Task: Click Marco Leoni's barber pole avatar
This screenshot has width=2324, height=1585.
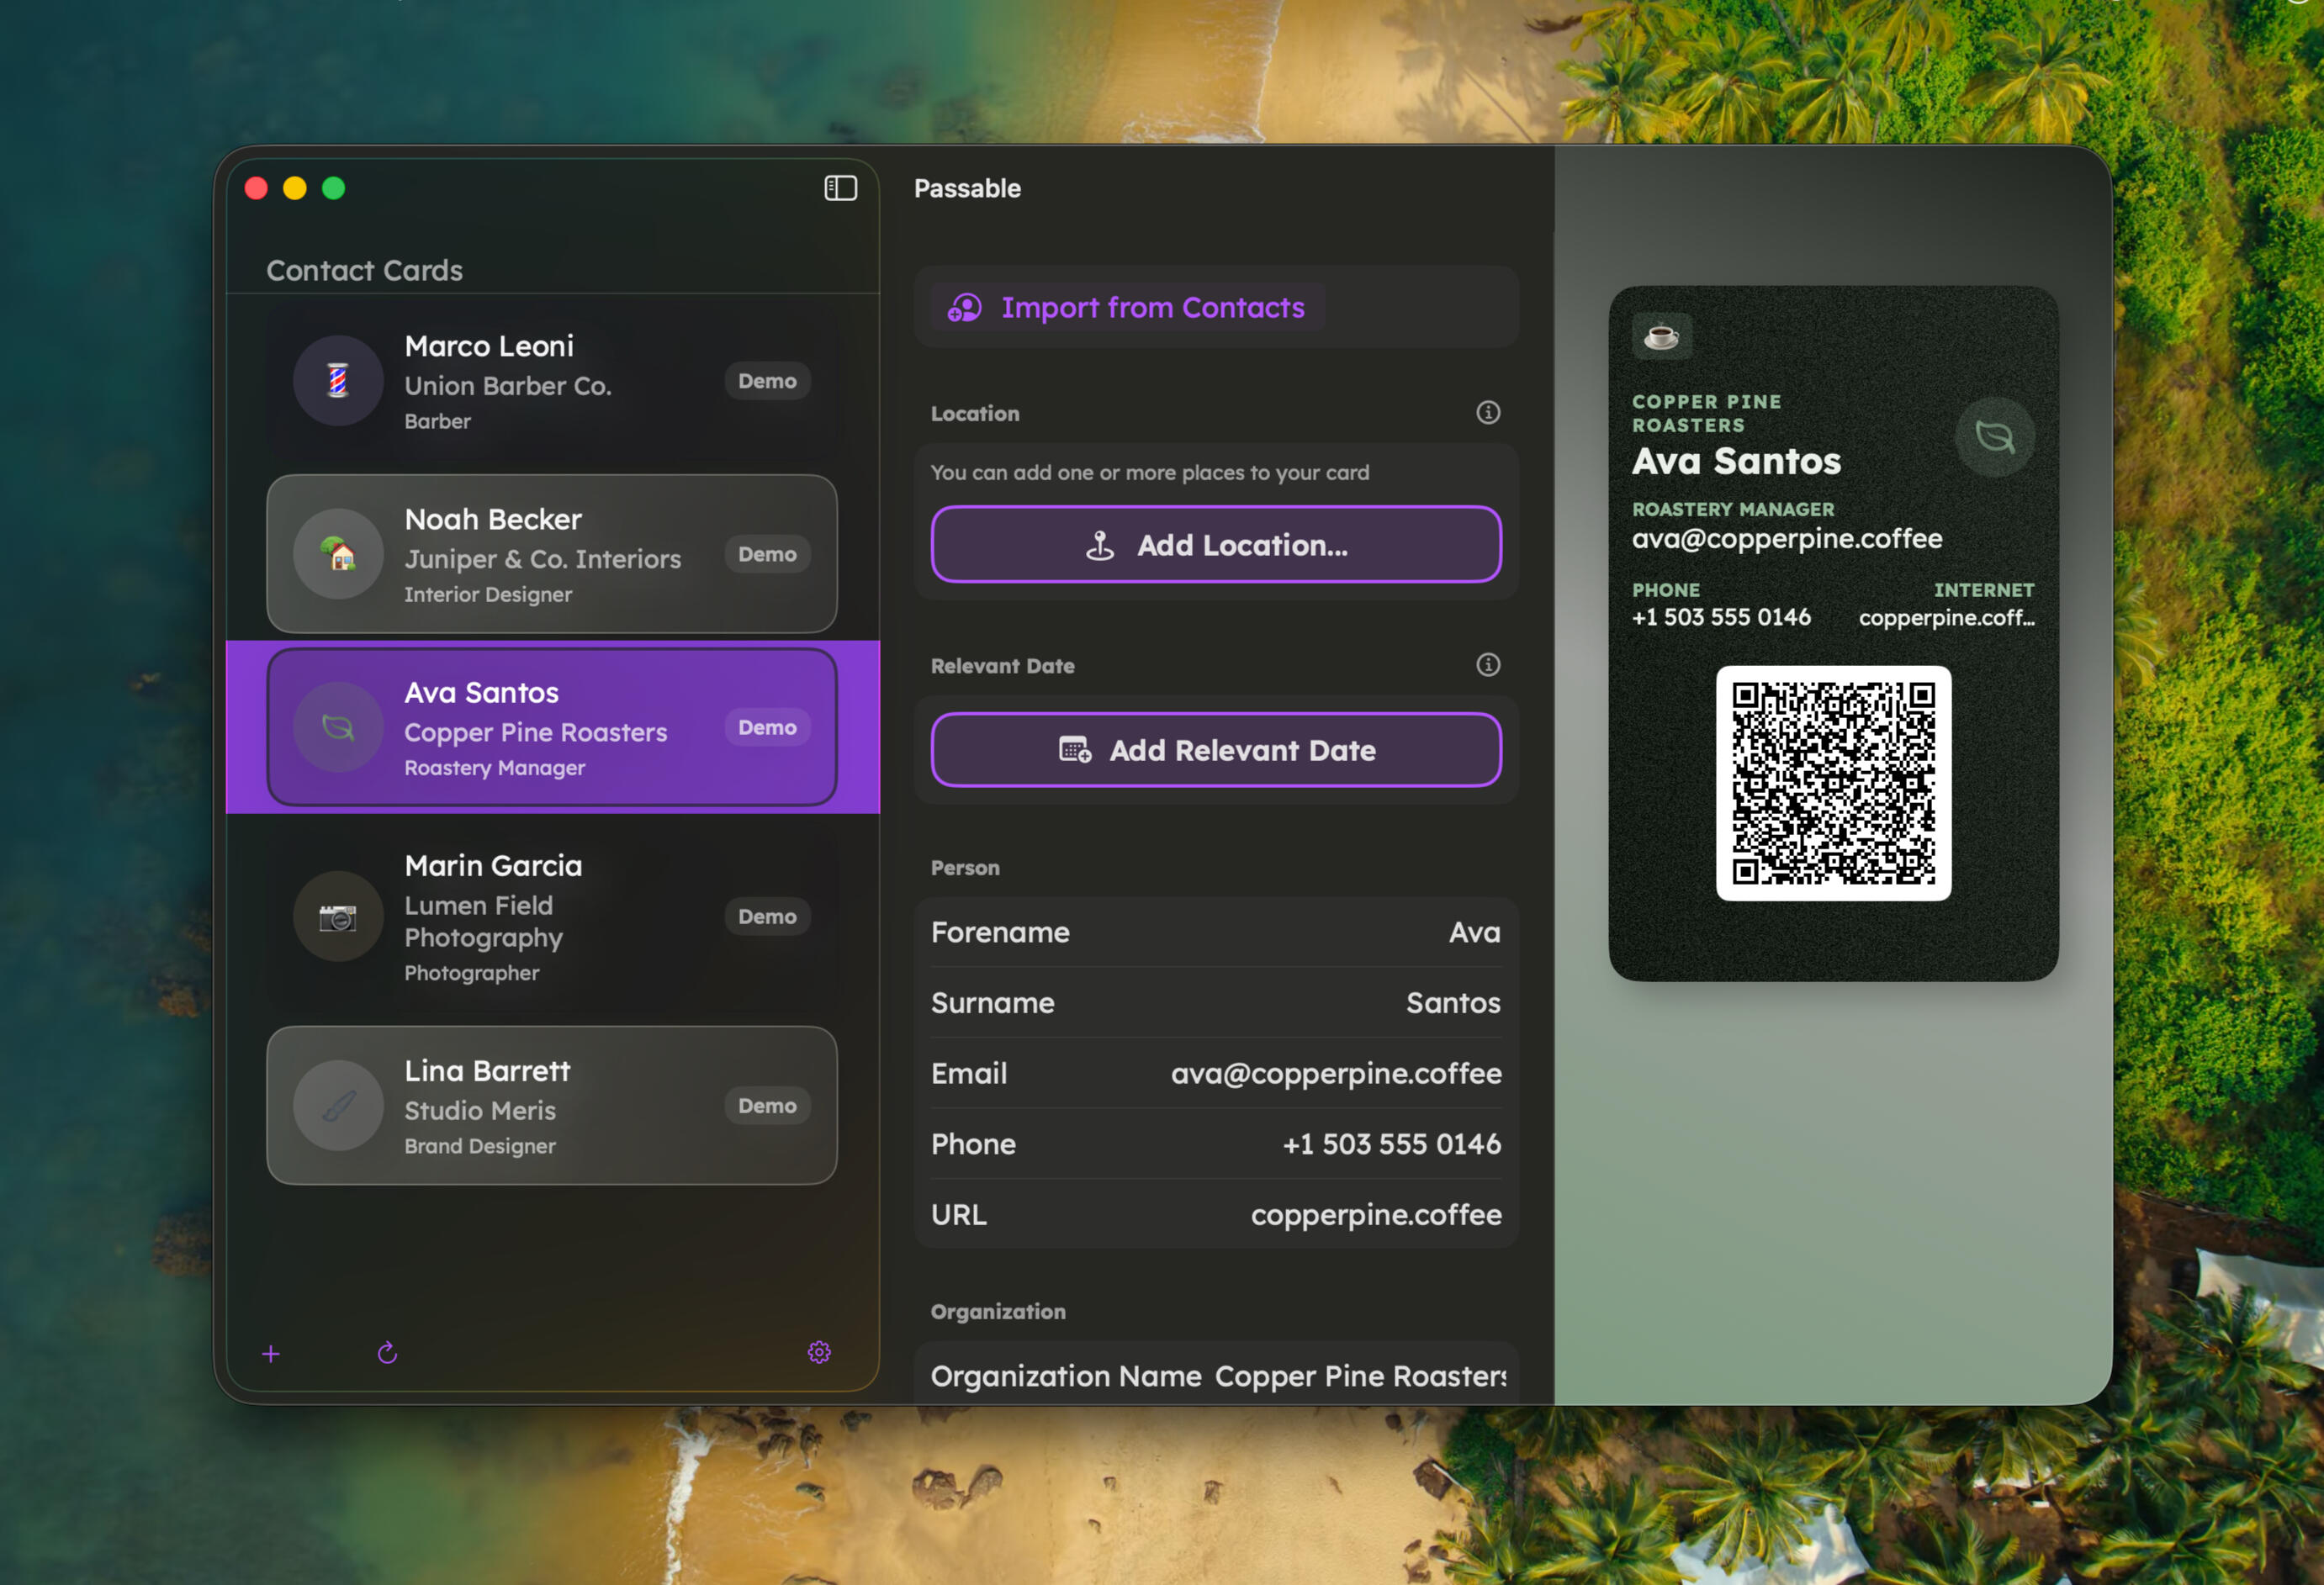Action: pyautogui.click(x=338, y=383)
